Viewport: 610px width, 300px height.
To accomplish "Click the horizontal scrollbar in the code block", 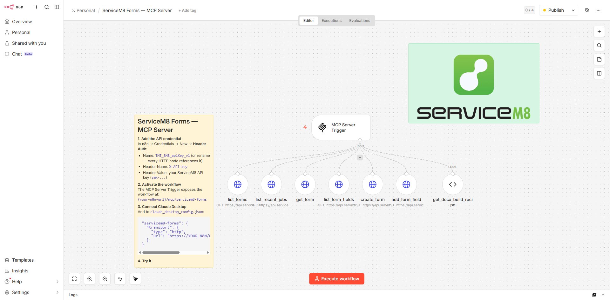I will tap(161, 253).
